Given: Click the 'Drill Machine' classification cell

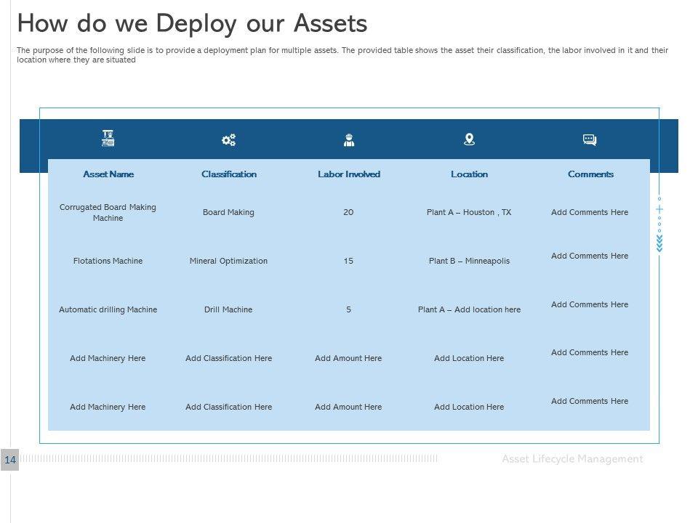Looking at the screenshot, I should pyautogui.click(x=228, y=309).
